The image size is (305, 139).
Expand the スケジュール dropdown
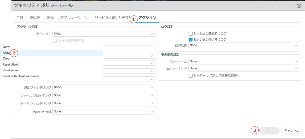[244, 62]
